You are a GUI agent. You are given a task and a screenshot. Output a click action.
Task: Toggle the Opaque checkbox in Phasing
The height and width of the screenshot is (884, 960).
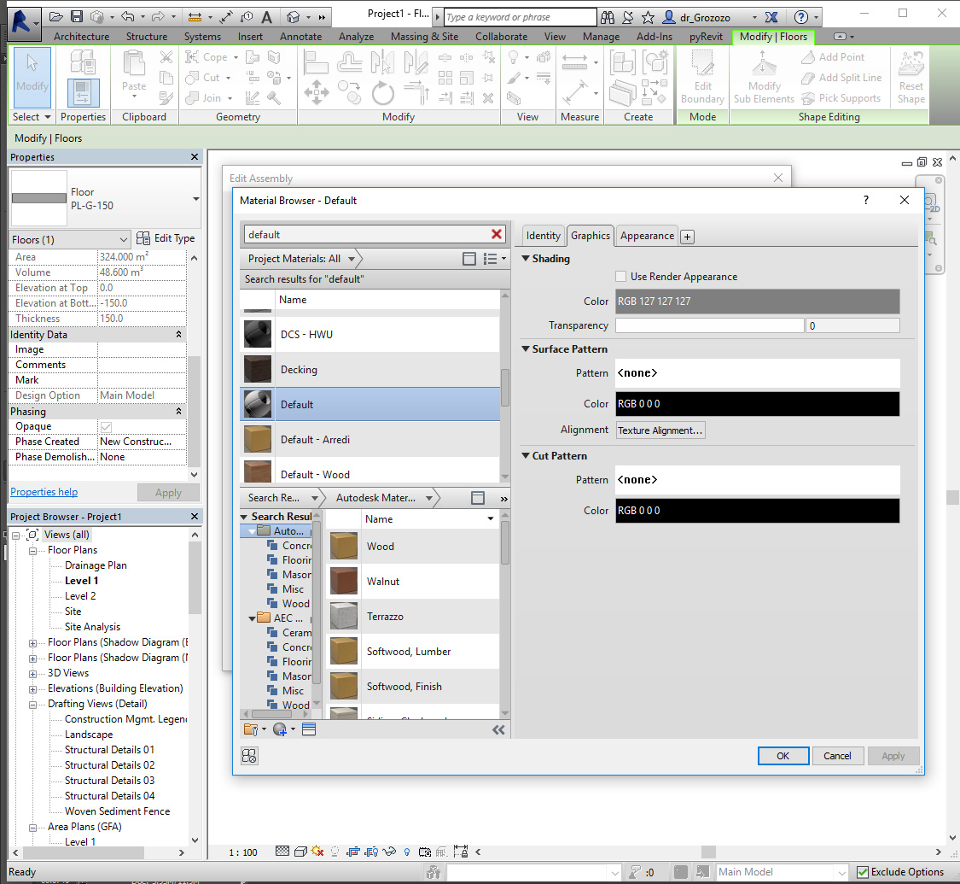106,426
